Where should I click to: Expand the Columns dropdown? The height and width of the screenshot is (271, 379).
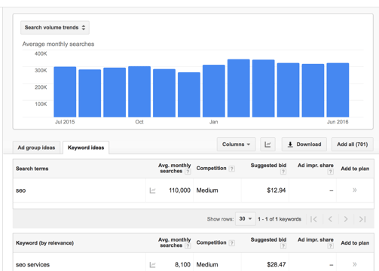click(236, 145)
